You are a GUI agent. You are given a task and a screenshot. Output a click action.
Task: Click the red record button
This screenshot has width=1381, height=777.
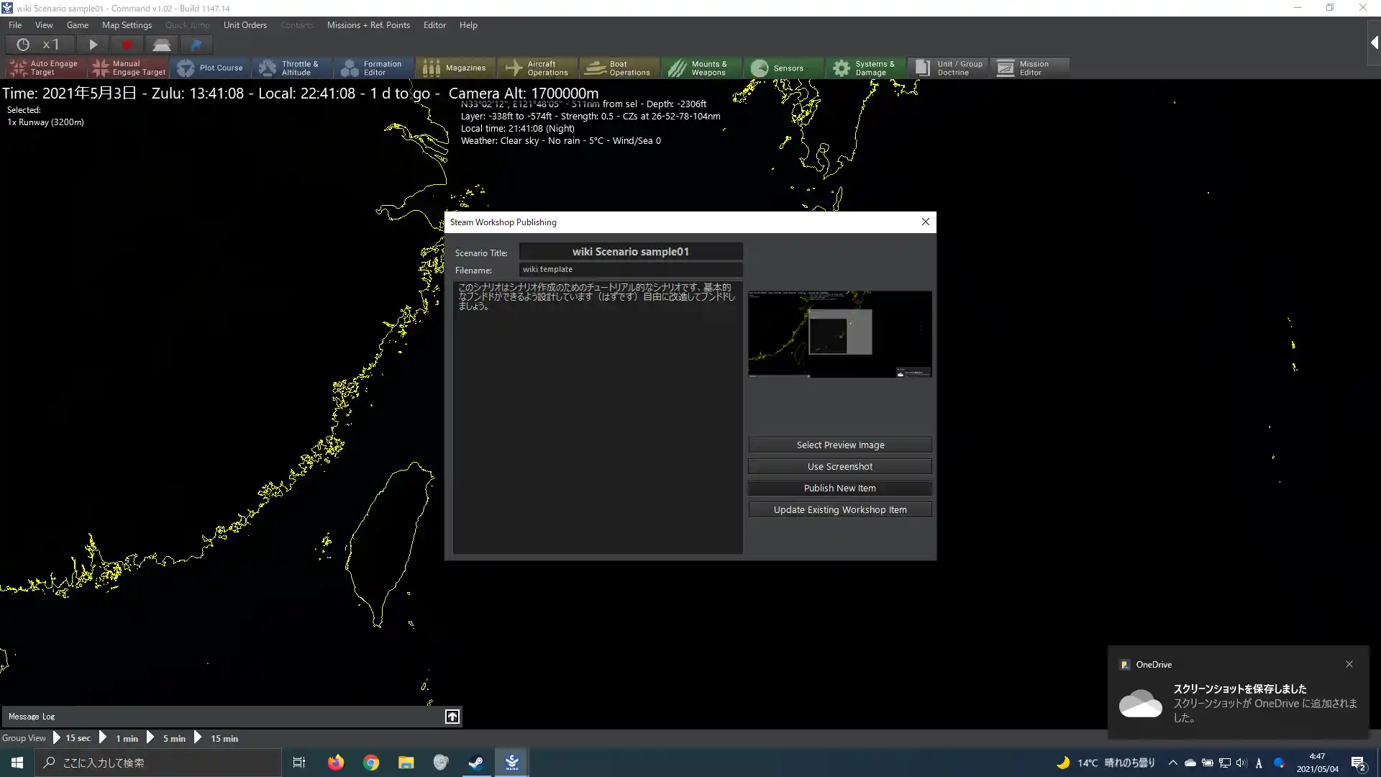pos(127,45)
